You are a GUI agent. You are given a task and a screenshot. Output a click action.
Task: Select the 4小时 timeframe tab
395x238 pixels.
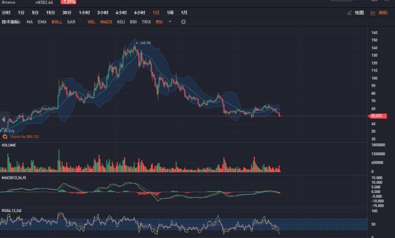(121, 13)
